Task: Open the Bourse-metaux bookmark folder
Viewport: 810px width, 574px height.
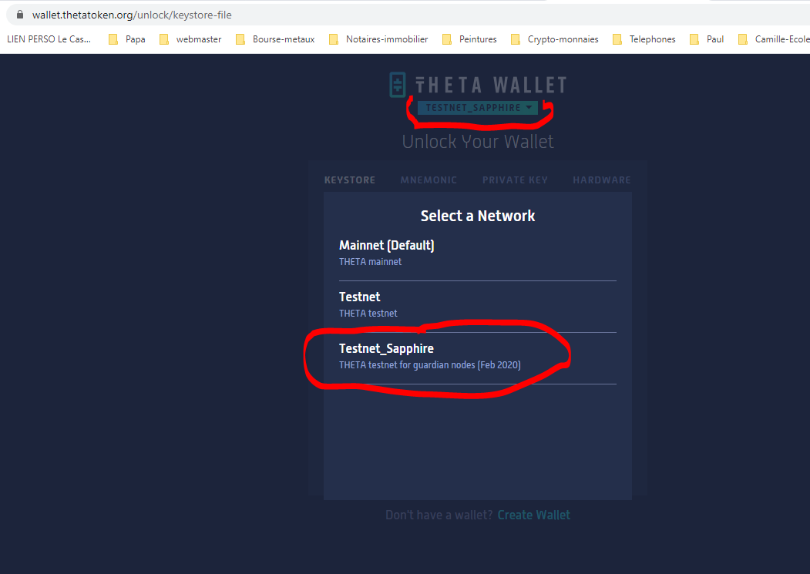Action: pos(275,39)
